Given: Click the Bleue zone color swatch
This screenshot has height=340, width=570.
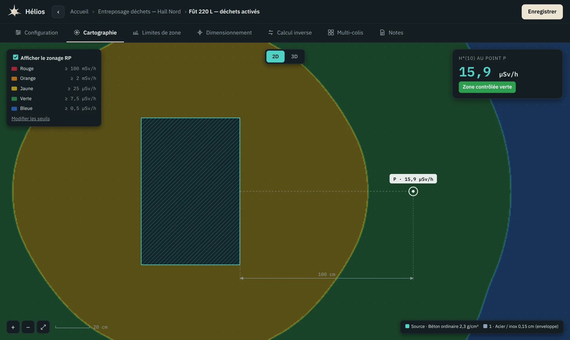Looking at the screenshot, I should tap(14, 108).
